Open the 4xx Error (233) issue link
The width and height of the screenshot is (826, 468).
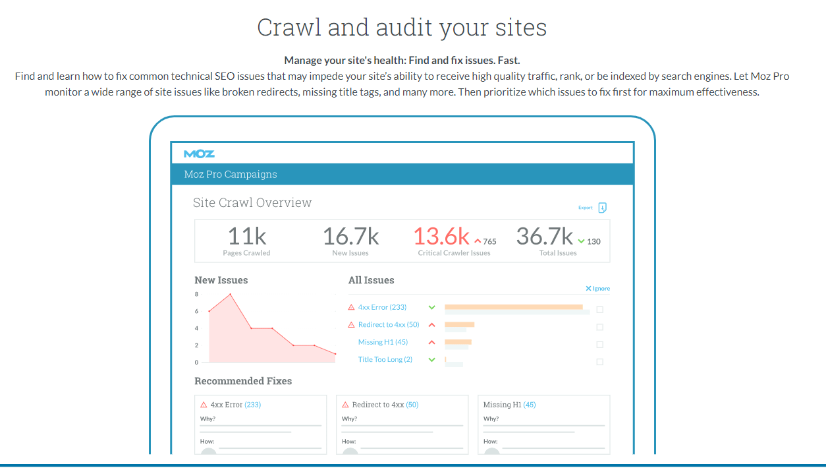[382, 307]
